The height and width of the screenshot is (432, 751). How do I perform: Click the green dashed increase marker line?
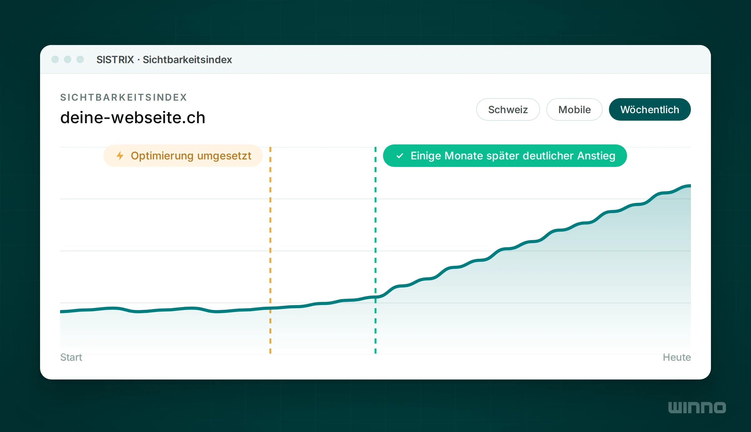[375, 250]
